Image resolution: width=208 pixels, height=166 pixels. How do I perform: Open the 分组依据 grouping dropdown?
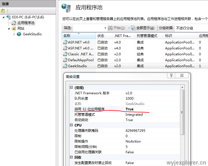coord(191,28)
